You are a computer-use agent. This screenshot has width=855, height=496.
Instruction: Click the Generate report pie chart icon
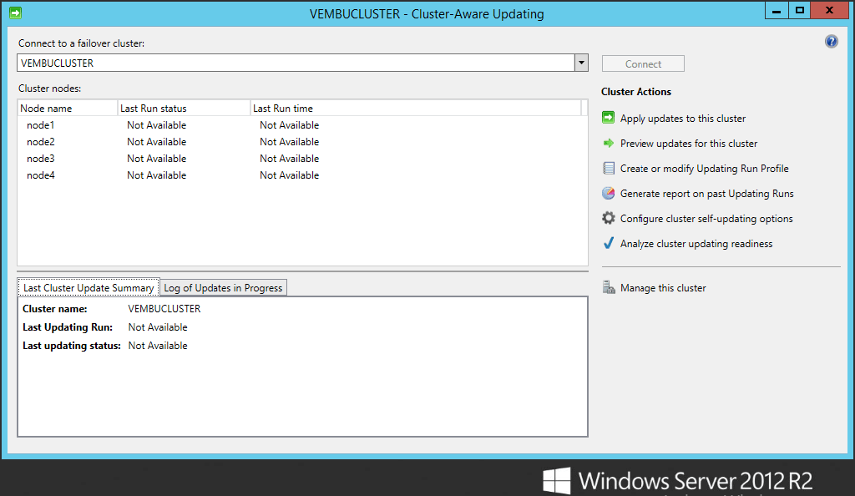point(609,194)
